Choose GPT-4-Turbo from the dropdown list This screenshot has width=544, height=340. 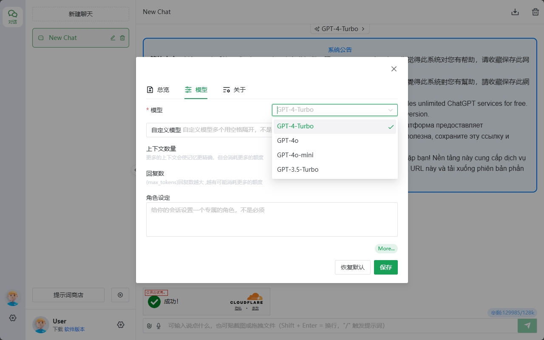click(335, 127)
